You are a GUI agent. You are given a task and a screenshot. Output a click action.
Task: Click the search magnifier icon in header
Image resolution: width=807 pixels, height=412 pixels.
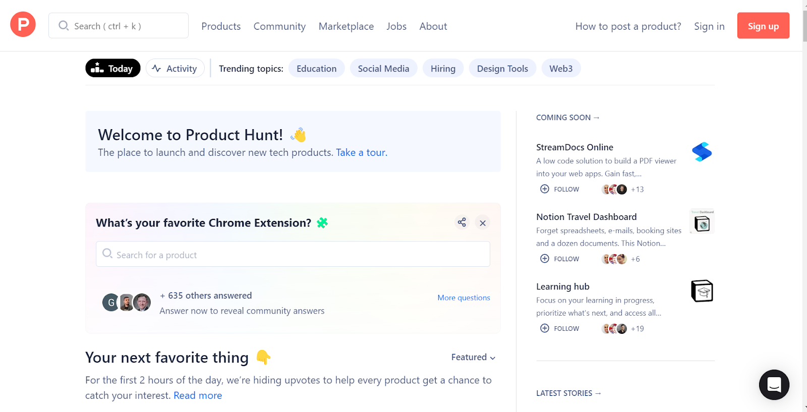click(64, 26)
